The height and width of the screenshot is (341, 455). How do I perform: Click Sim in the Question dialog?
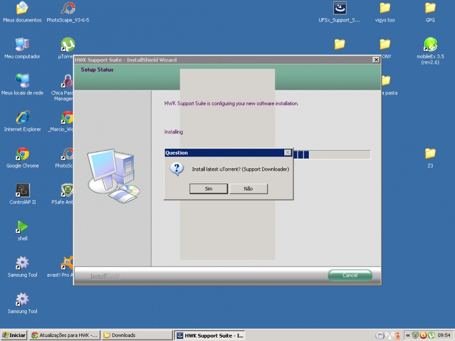(208, 189)
